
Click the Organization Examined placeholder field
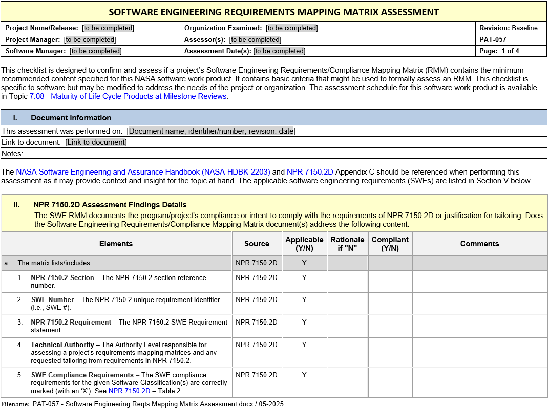tap(291, 28)
